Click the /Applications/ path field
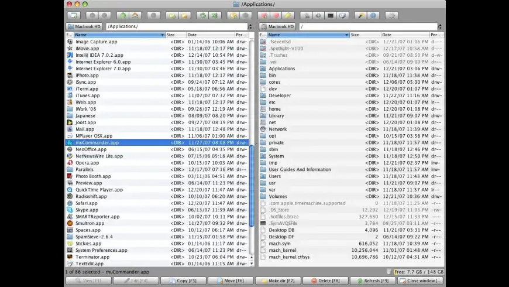Image resolution: width=509 pixels, height=287 pixels. click(x=176, y=26)
